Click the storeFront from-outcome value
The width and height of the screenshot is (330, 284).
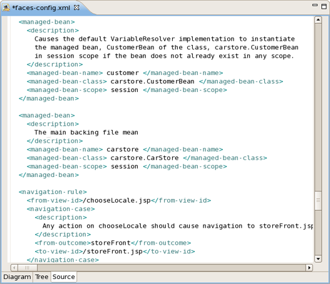(x=111, y=243)
